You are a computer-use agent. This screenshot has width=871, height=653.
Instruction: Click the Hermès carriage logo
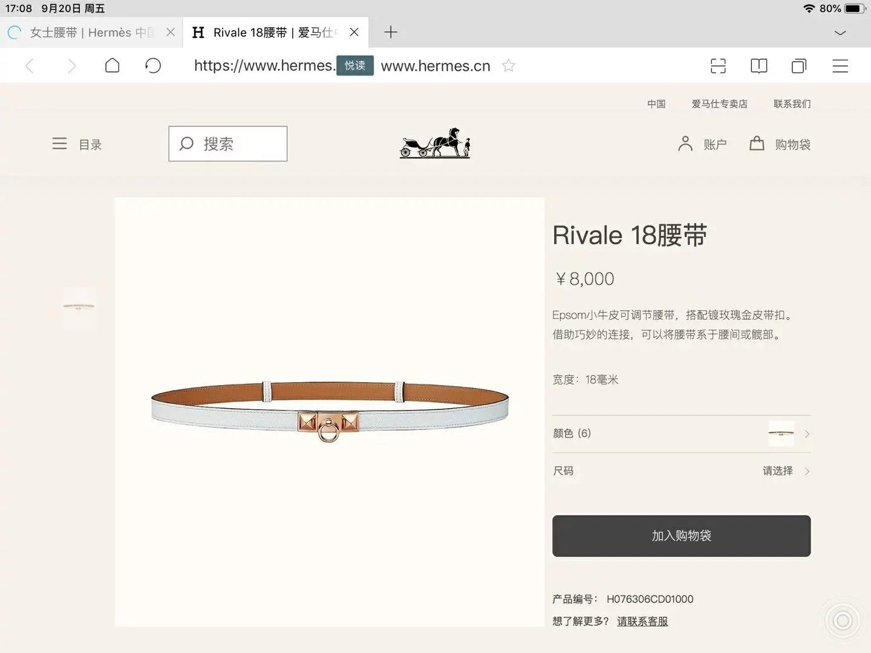point(435,143)
